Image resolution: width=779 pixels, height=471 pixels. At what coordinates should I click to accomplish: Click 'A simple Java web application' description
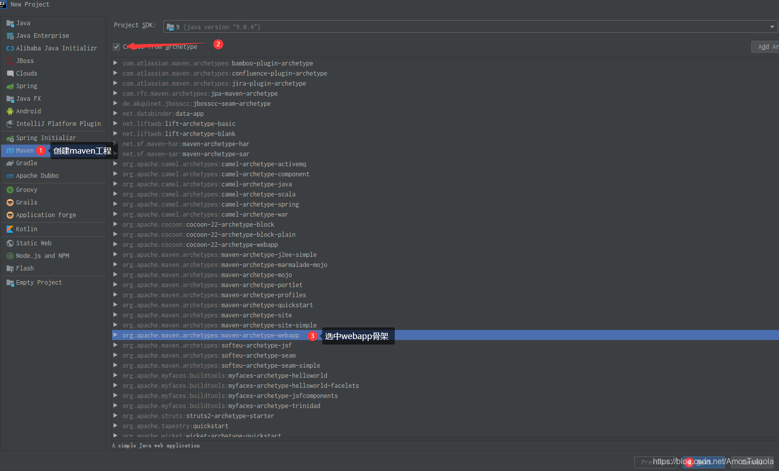coord(156,446)
